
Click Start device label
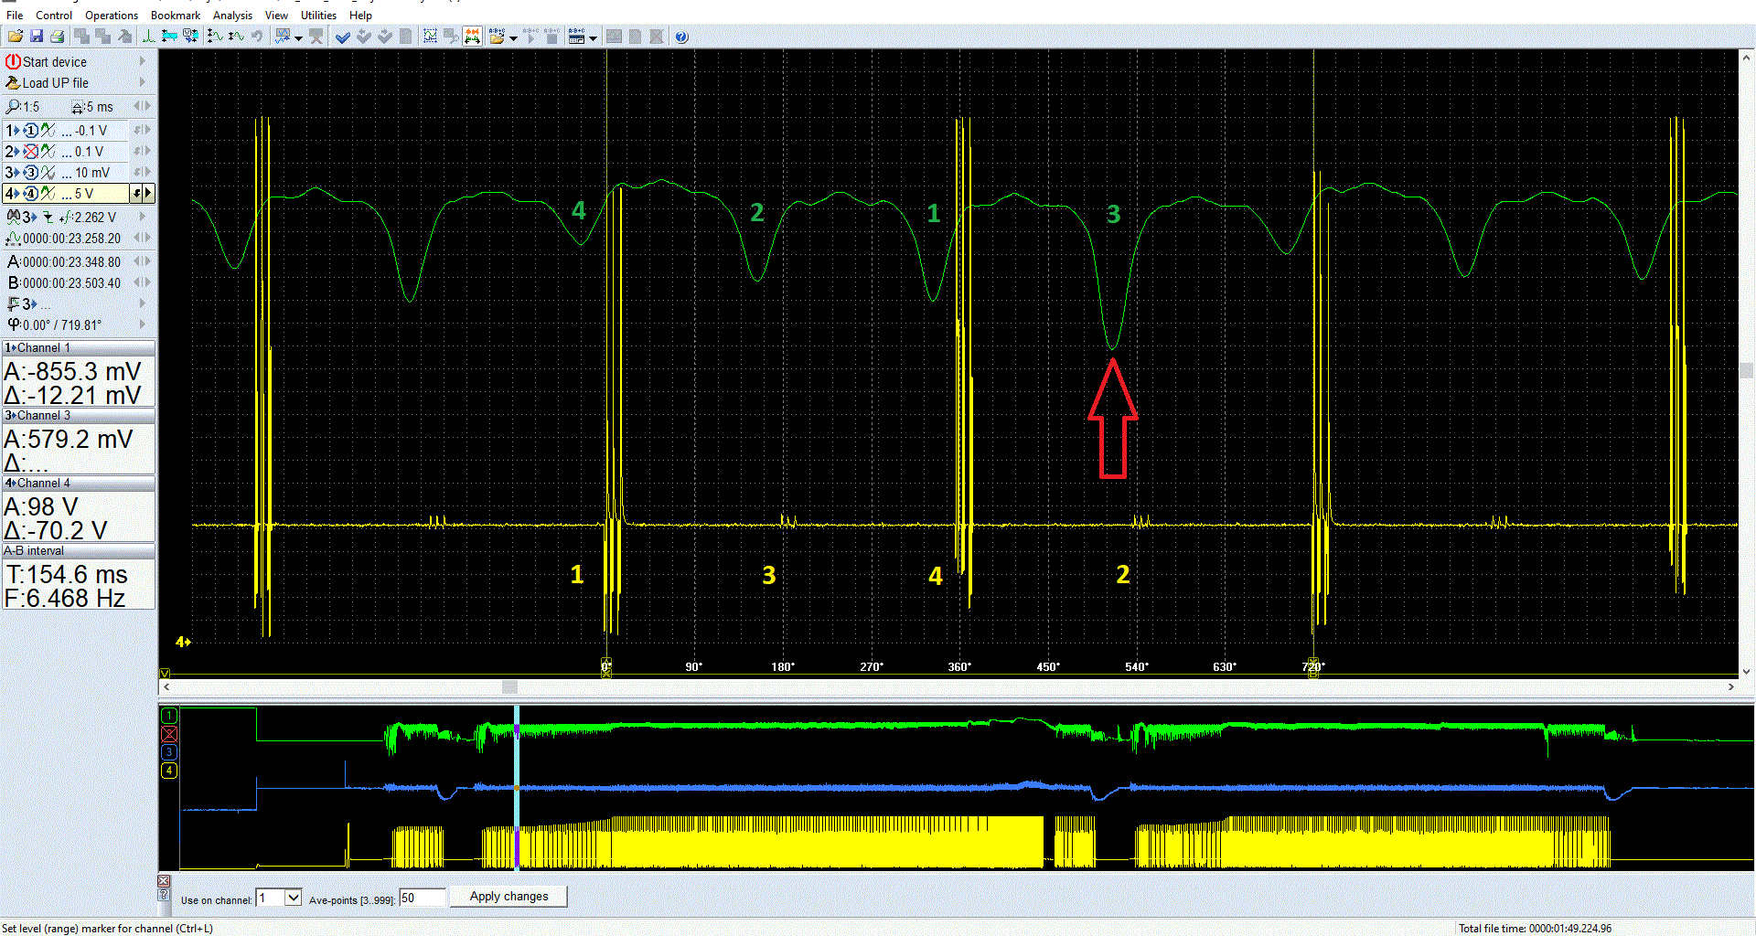[x=55, y=62]
